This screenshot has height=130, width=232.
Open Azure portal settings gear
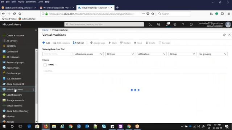click(x=175, y=24)
